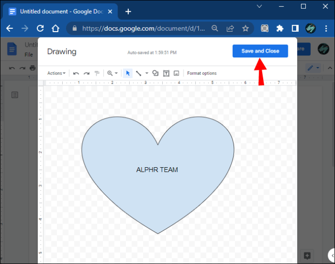Open File menu in Docs

pyautogui.click(x=29, y=55)
